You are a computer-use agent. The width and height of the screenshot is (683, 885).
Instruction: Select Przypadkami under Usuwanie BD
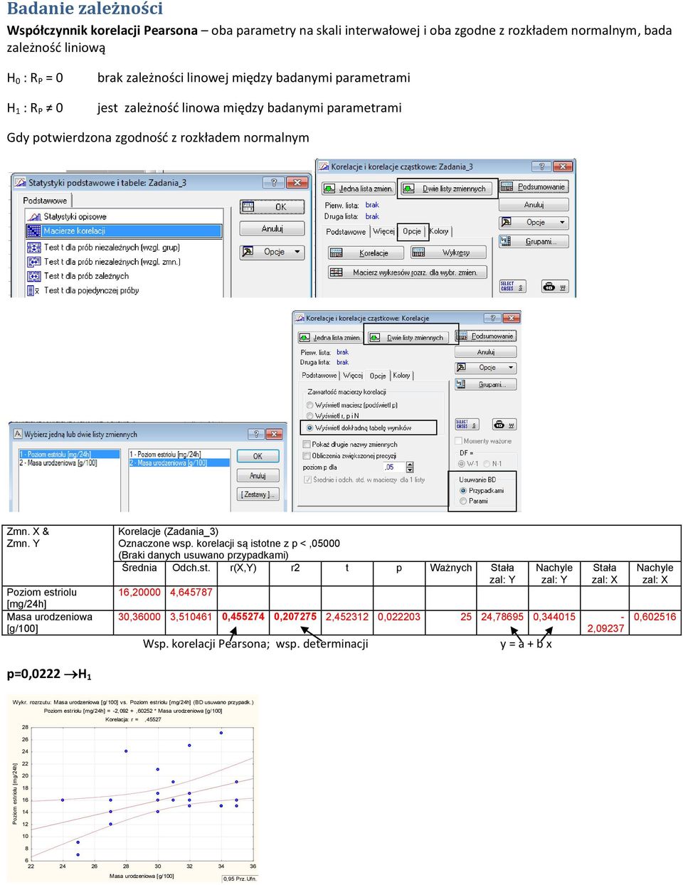click(x=482, y=491)
